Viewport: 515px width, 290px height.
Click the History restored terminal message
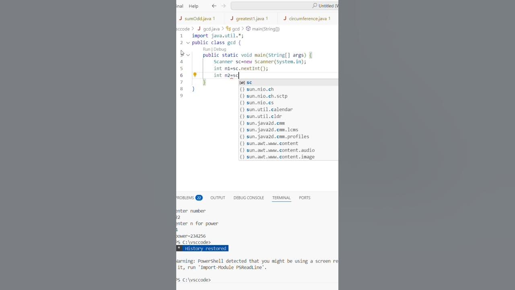[x=205, y=249]
